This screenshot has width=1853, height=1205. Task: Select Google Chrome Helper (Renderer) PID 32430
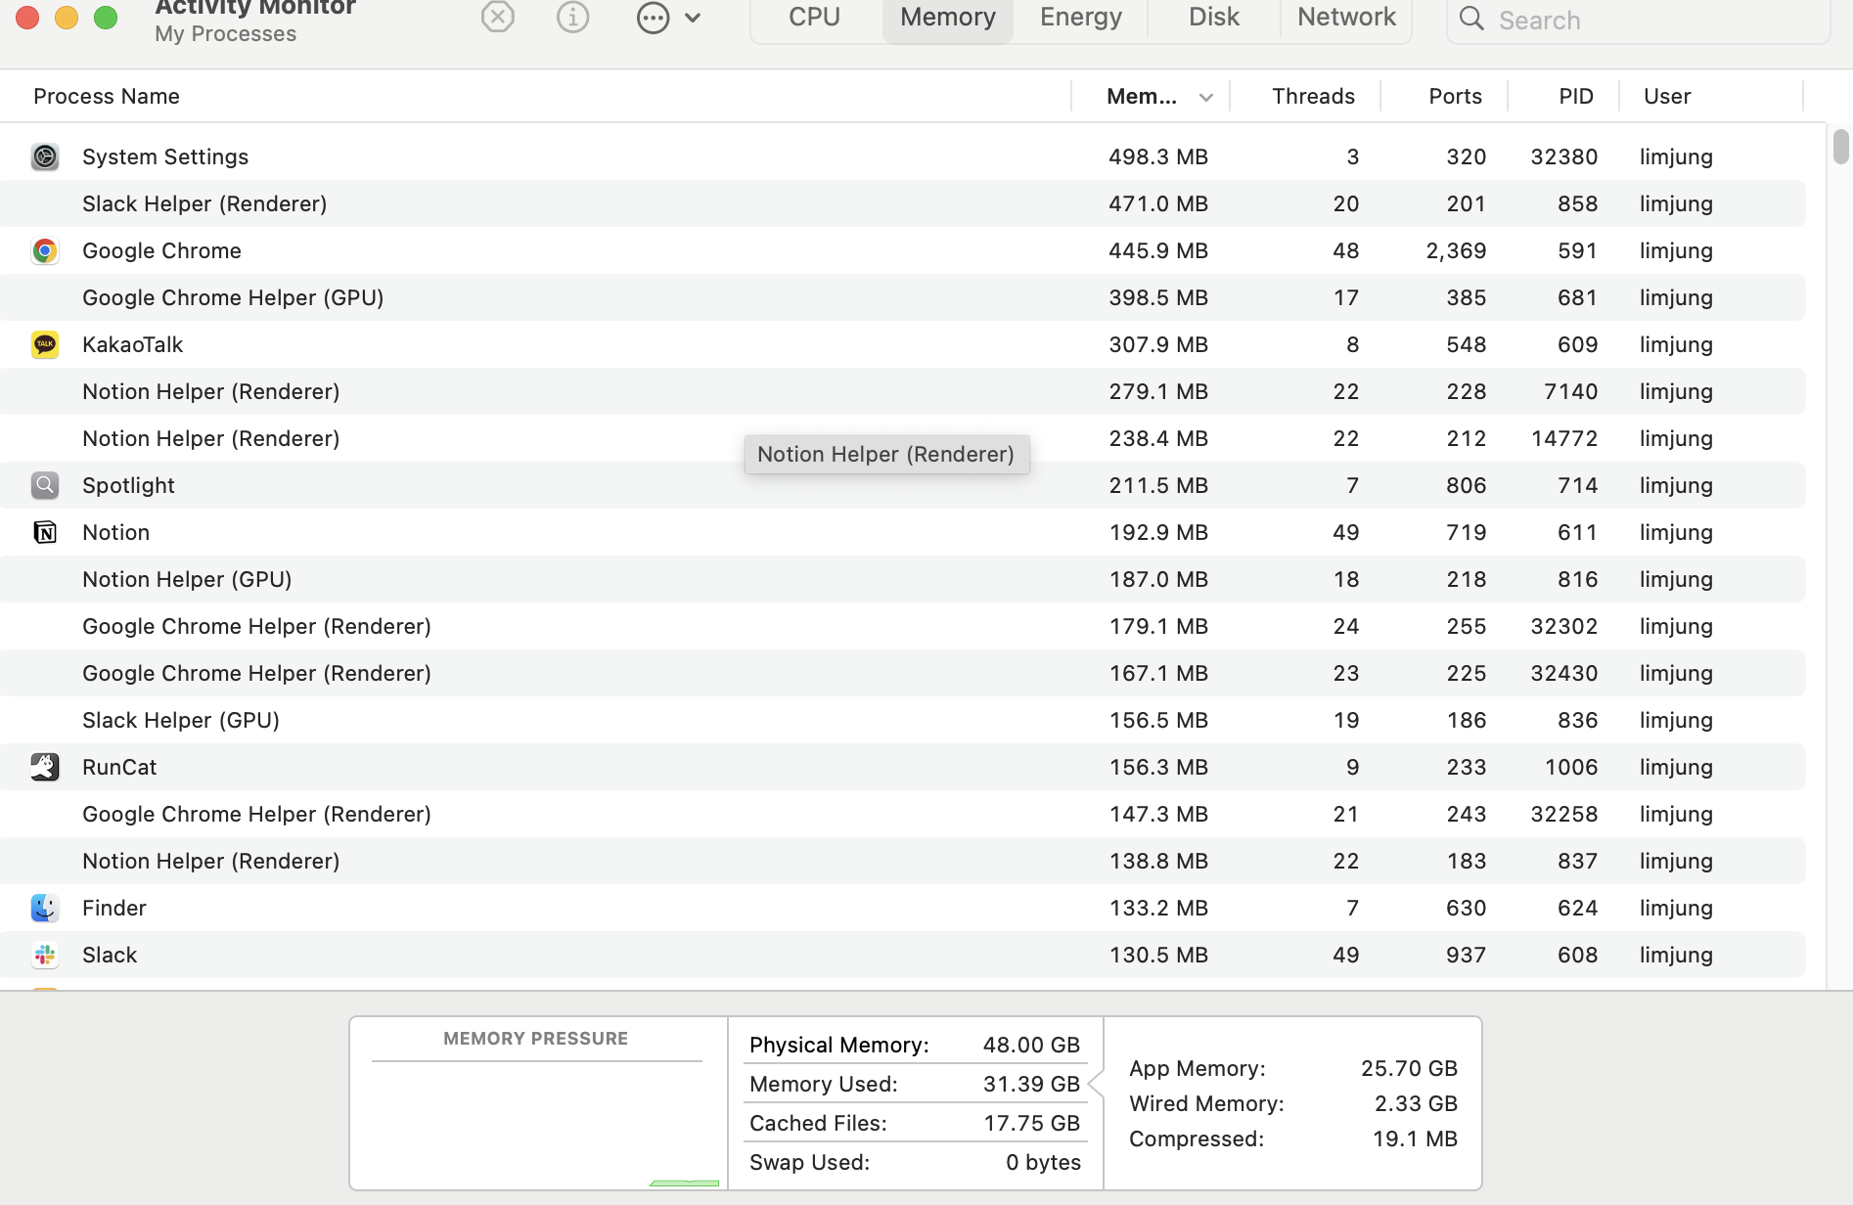(902, 673)
